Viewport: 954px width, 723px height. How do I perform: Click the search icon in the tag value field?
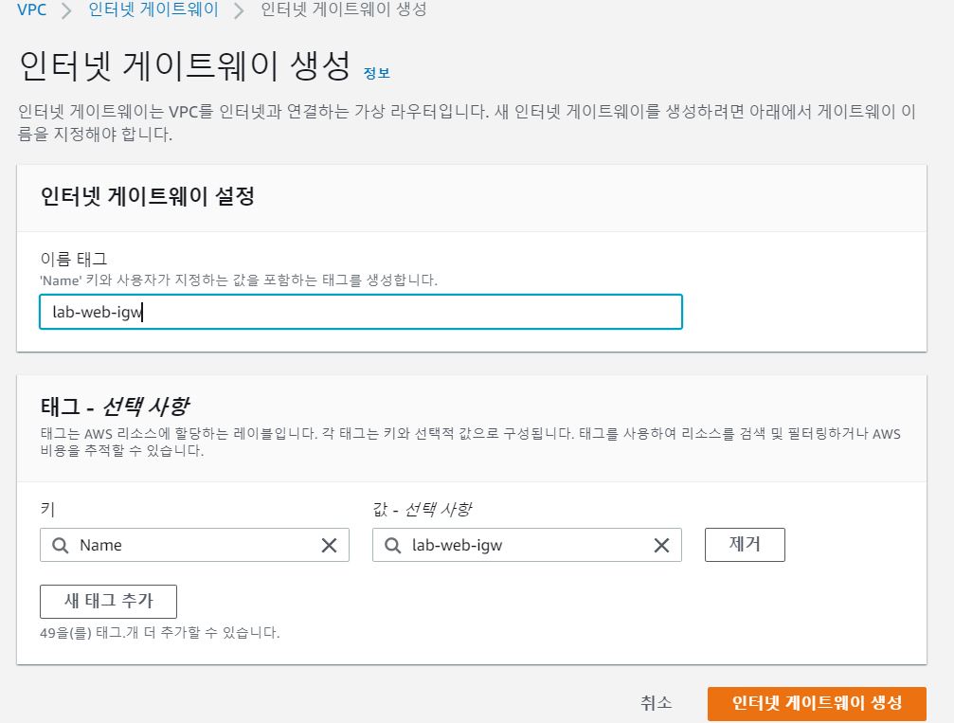393,545
